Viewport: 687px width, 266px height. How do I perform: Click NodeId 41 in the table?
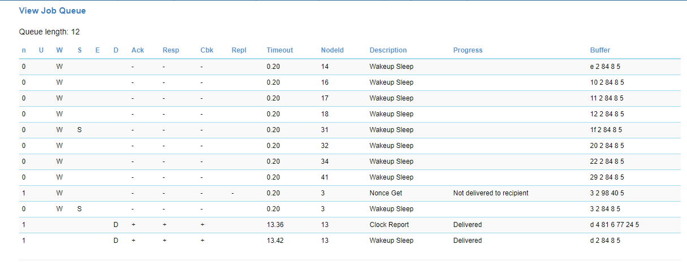click(x=325, y=177)
